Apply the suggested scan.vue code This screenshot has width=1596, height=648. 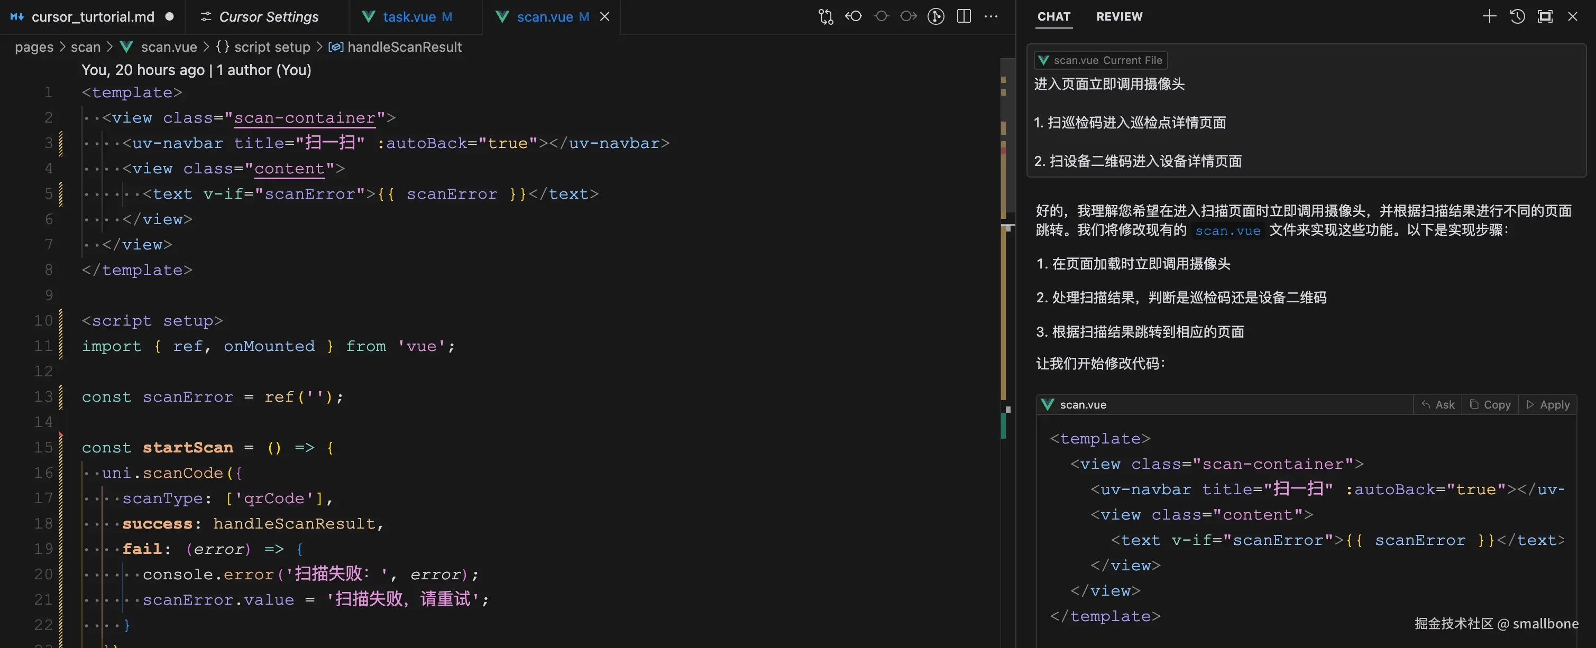(1548, 404)
